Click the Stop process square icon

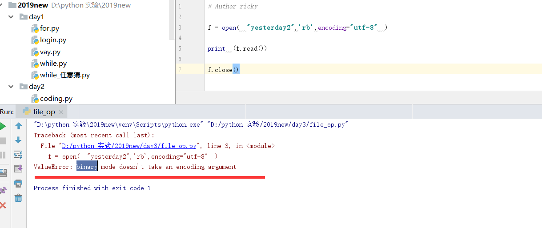pyautogui.click(x=2, y=141)
